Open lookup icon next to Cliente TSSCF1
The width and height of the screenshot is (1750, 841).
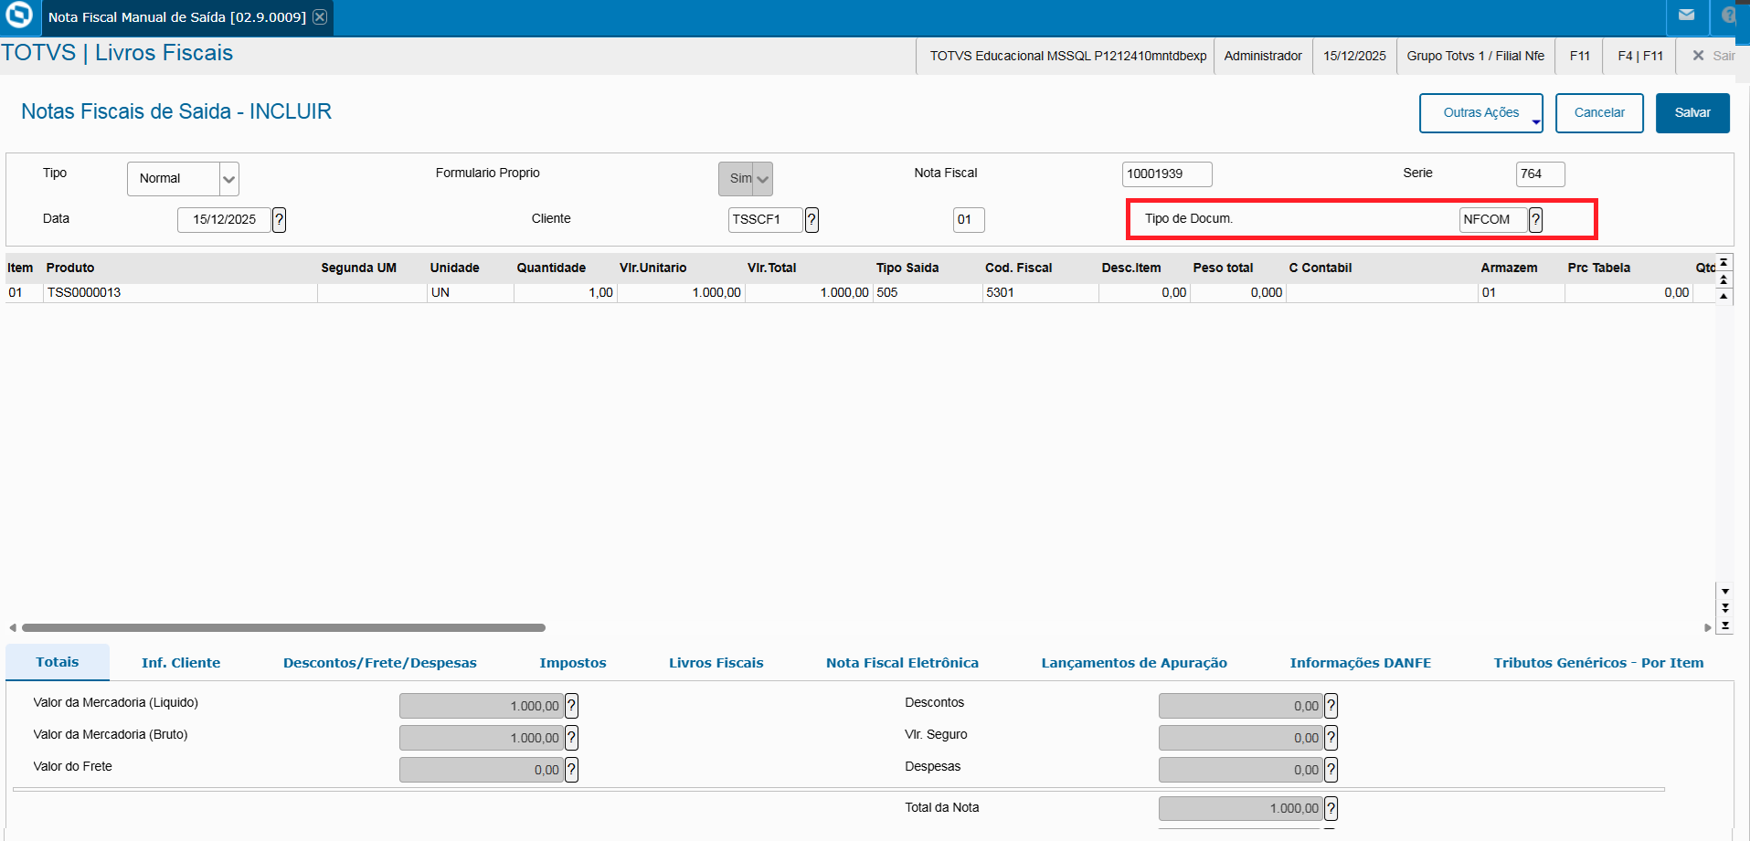coord(811,219)
